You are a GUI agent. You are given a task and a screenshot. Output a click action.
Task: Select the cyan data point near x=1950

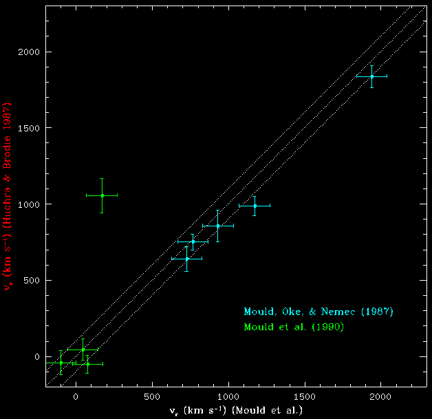point(372,76)
